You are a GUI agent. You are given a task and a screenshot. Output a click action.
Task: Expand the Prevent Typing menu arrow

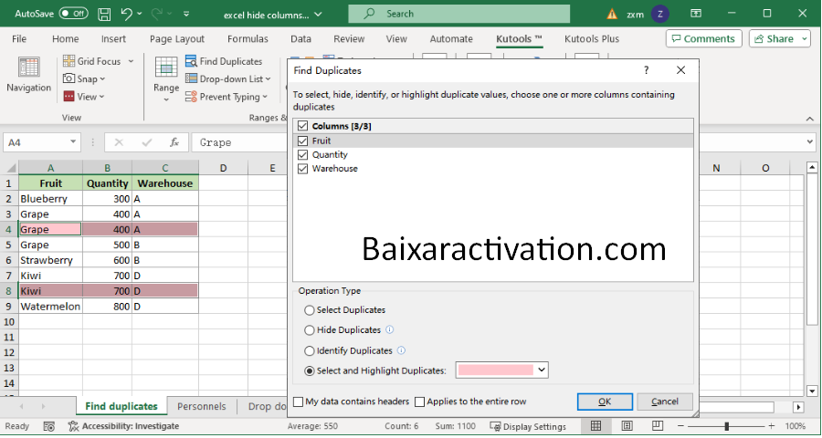pyautogui.click(x=265, y=97)
